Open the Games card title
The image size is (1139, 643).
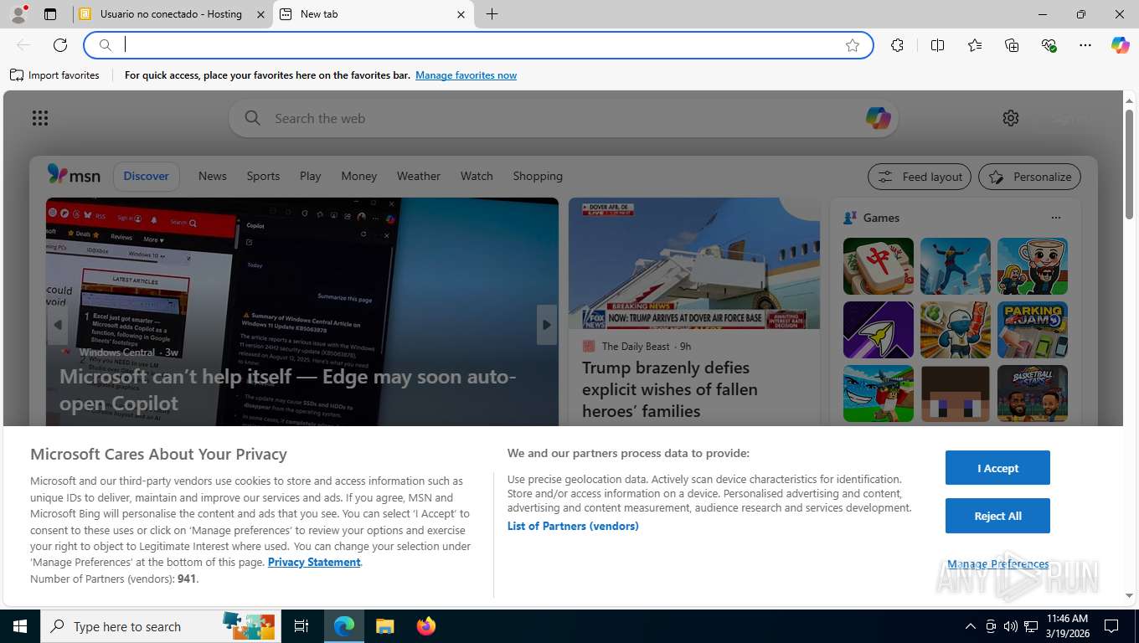(881, 218)
